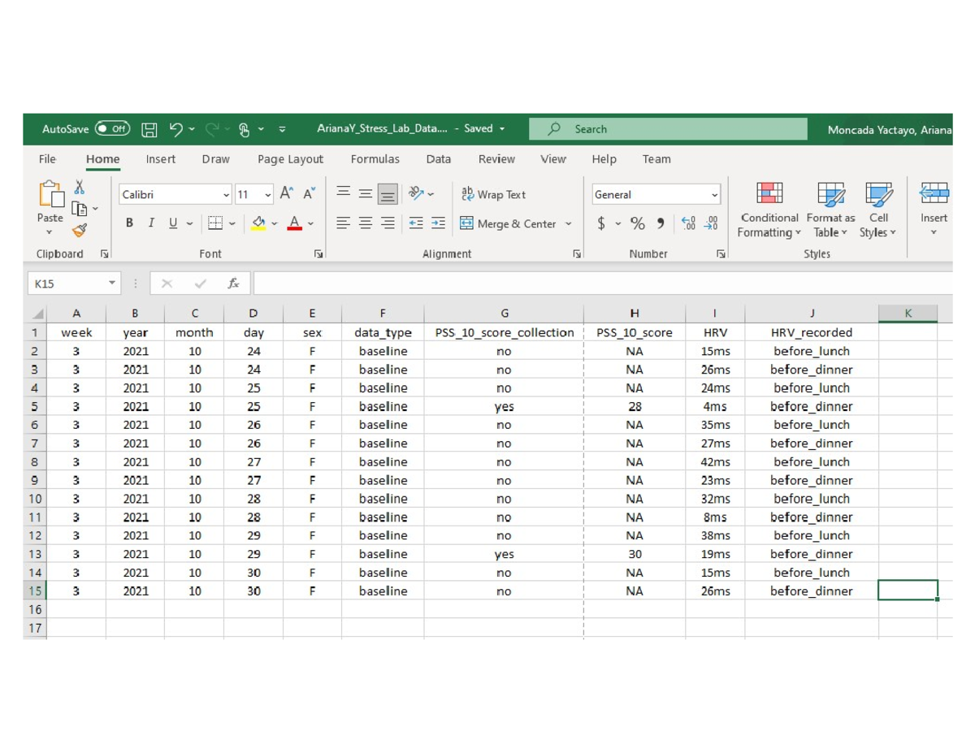Click the Top Align icon
975x753 pixels.
[x=343, y=193]
